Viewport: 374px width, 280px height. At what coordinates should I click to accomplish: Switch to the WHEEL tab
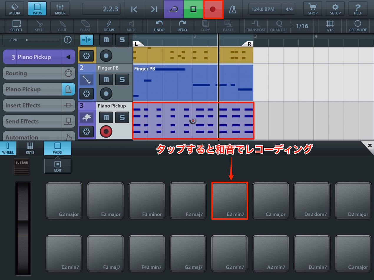coord(8,148)
